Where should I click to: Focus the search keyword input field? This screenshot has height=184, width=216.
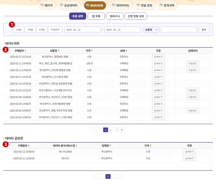(x=179, y=29)
